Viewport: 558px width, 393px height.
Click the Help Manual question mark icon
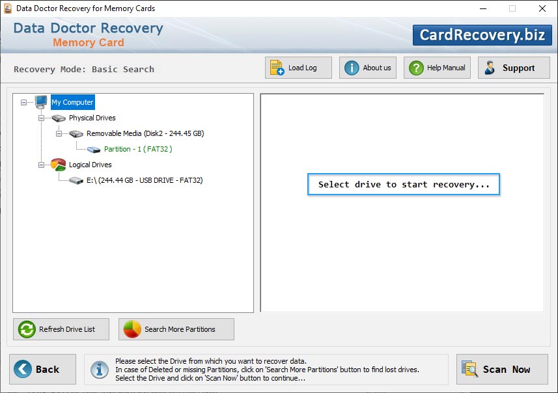point(416,68)
